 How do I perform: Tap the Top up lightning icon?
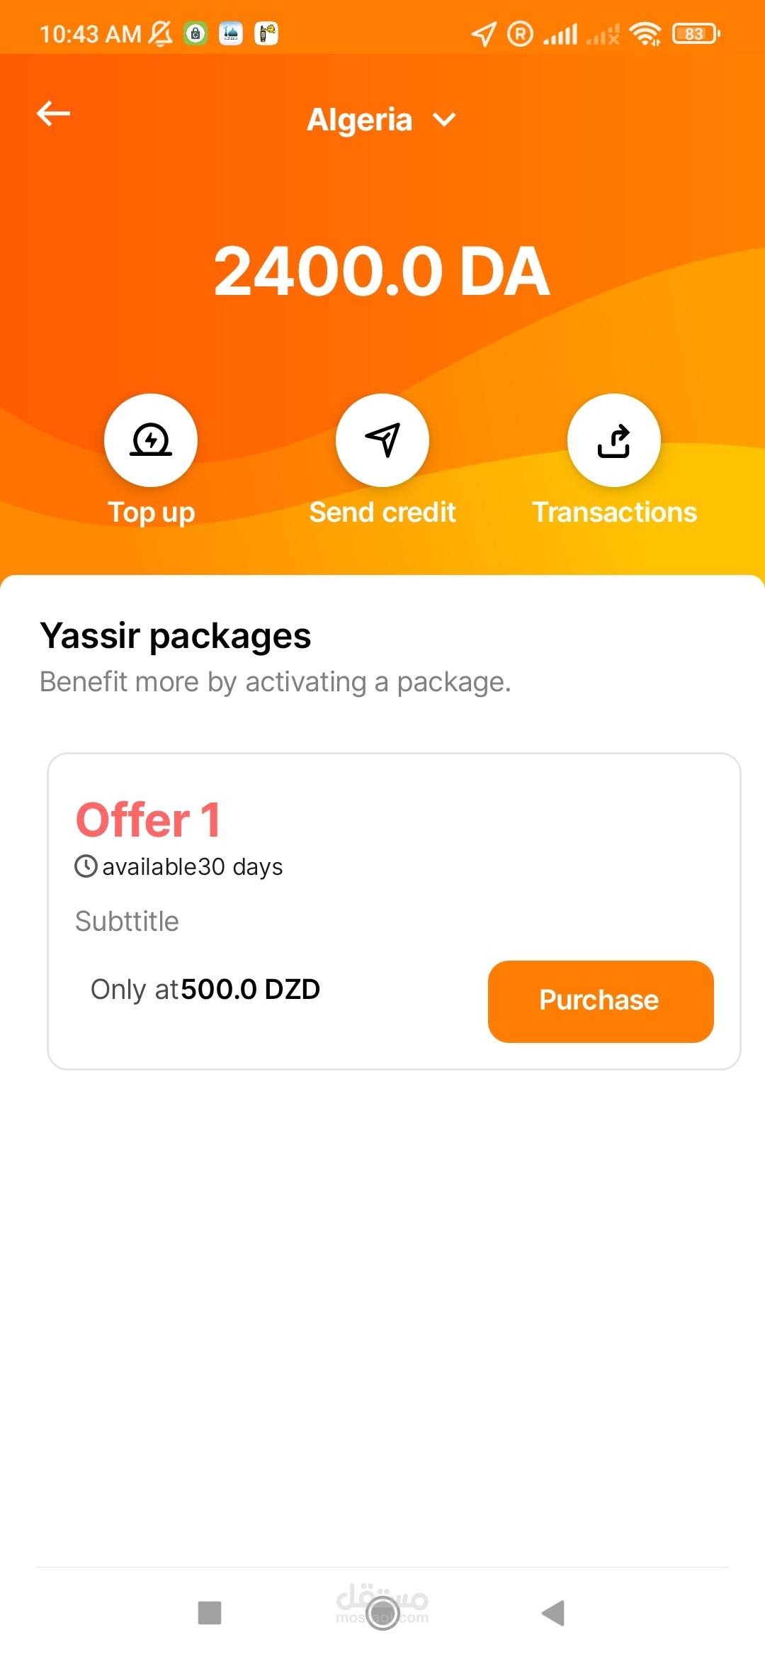click(151, 440)
